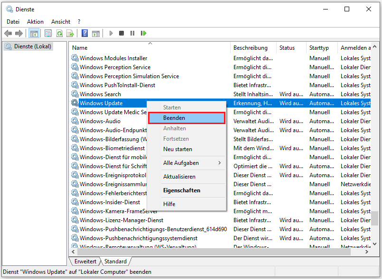
Task: Select the Windows-Kamera-FrameServer row name
Action: [x=119, y=211]
